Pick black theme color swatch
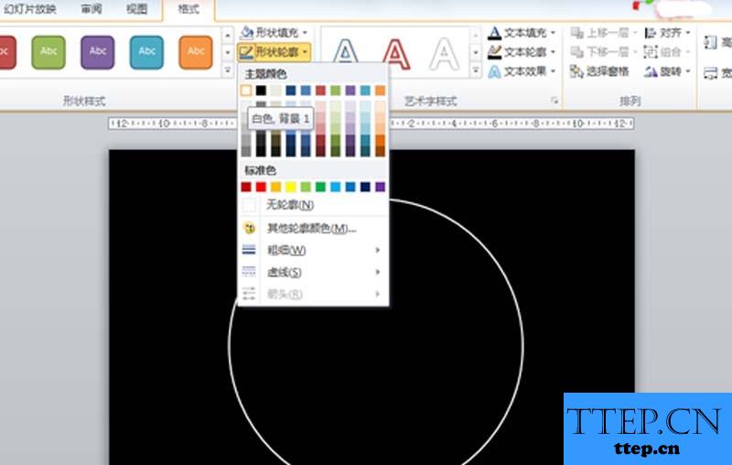732x465 pixels. [x=261, y=90]
